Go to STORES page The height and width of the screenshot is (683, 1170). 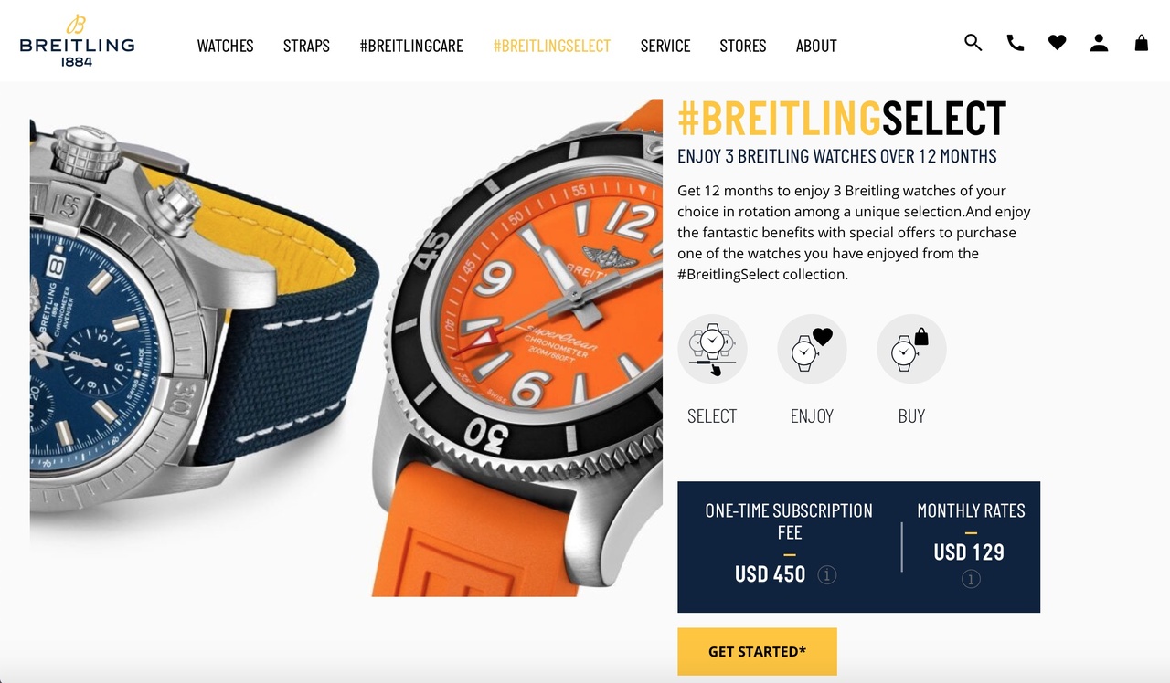pyautogui.click(x=743, y=46)
